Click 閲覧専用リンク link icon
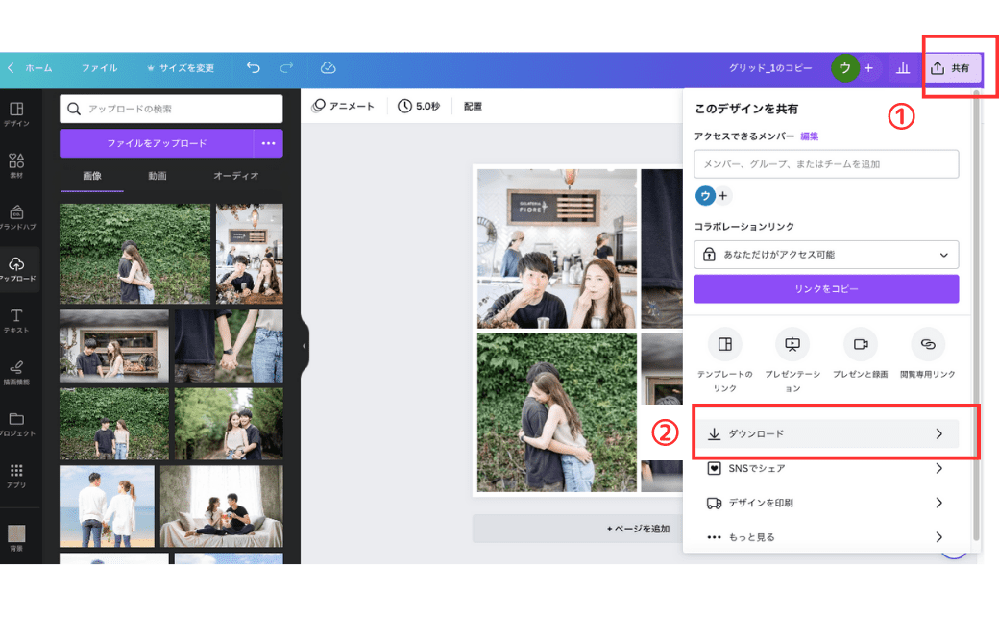 pyautogui.click(x=928, y=344)
